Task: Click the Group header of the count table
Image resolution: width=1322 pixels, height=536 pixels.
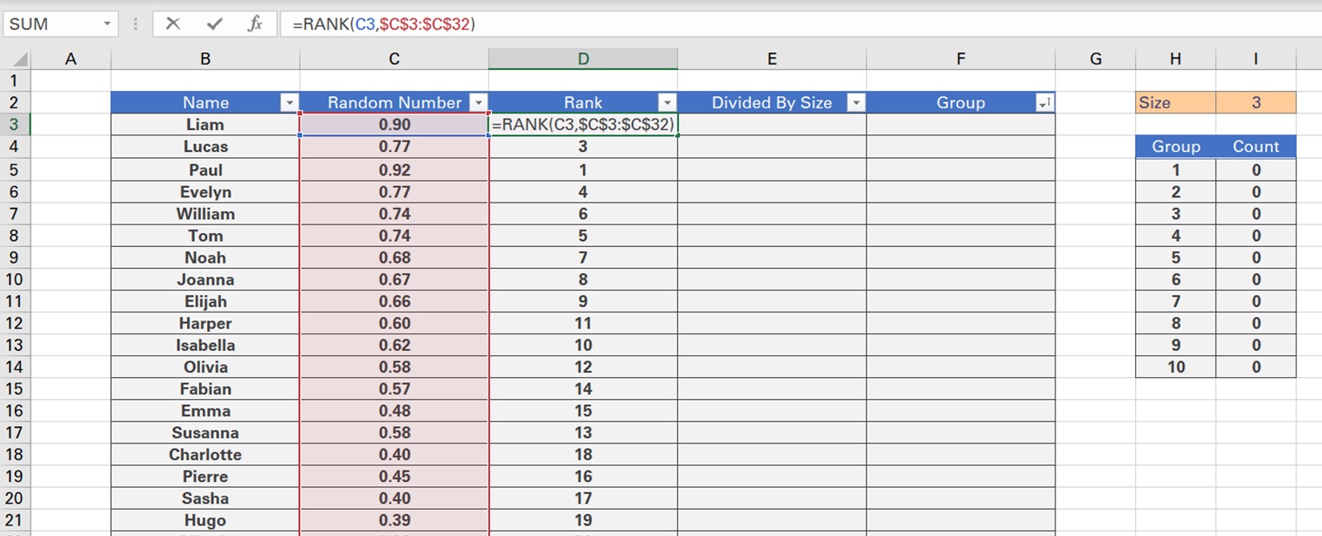Action: click(1174, 147)
